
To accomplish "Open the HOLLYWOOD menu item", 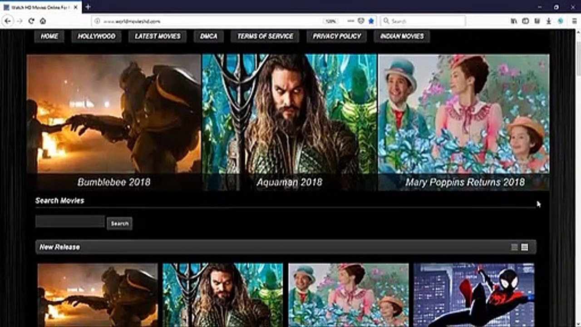I will pyautogui.click(x=96, y=36).
